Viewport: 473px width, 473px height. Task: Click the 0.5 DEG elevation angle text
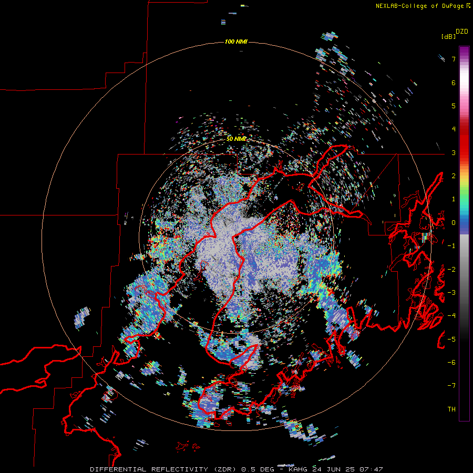pos(258,469)
